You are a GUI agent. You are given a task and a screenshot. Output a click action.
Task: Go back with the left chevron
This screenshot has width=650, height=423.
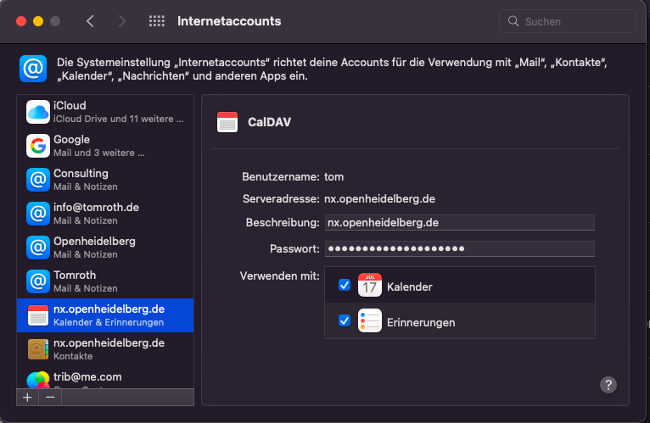pyautogui.click(x=90, y=21)
